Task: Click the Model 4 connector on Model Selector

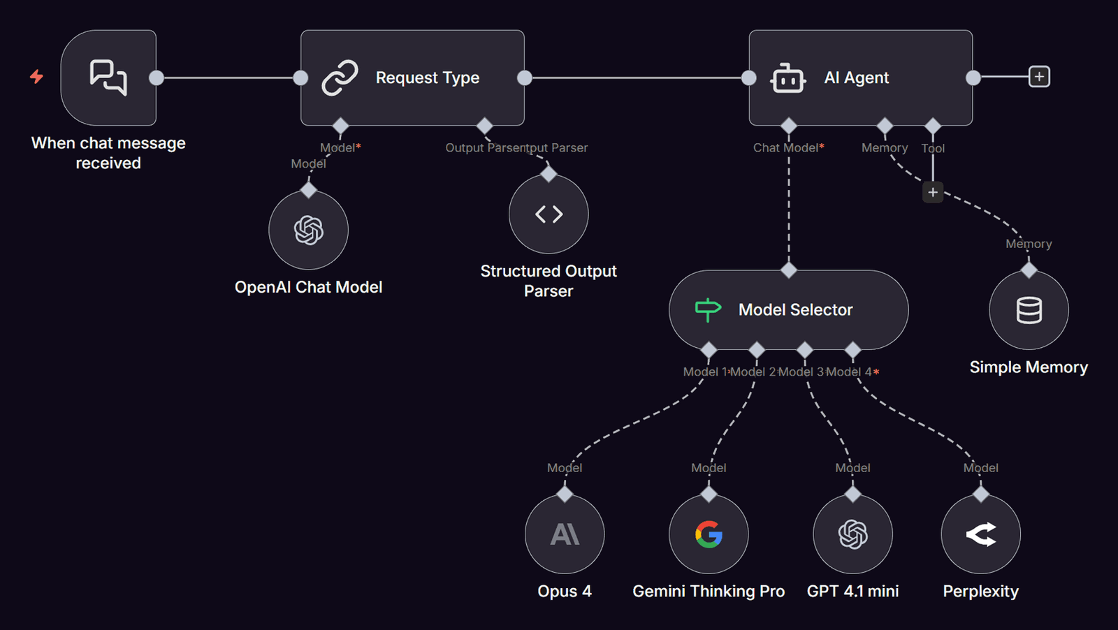Action: click(x=852, y=349)
